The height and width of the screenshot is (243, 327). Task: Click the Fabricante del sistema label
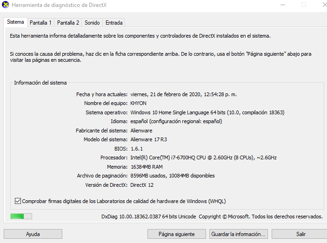point(101,131)
